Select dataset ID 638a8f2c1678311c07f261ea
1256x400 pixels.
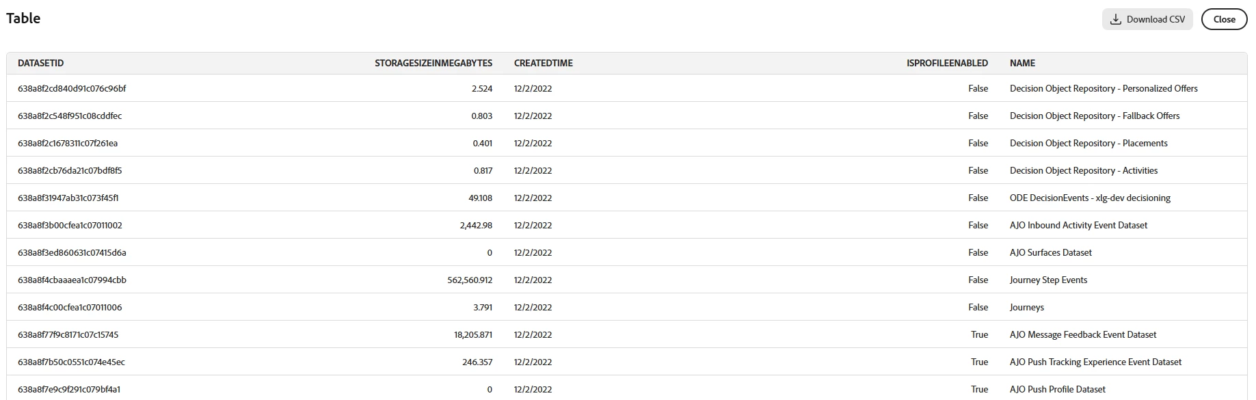68,143
